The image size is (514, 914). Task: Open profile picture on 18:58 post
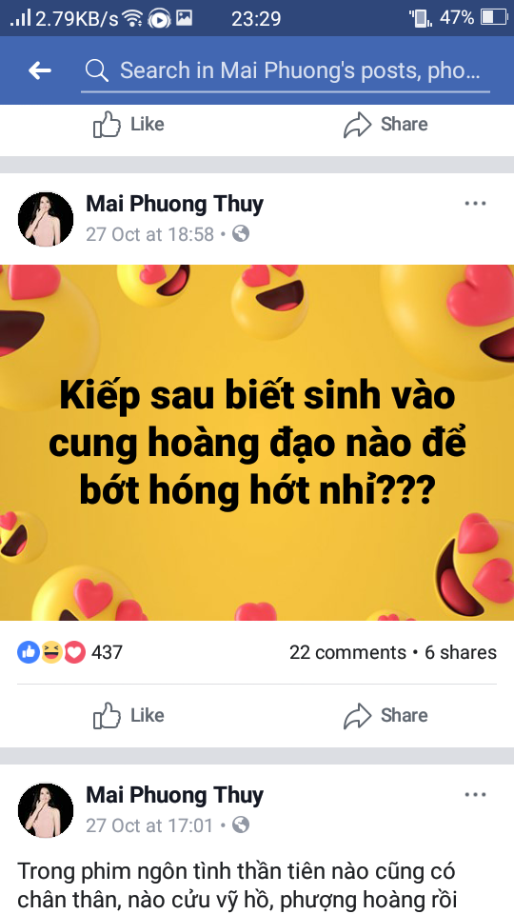pyautogui.click(x=46, y=219)
